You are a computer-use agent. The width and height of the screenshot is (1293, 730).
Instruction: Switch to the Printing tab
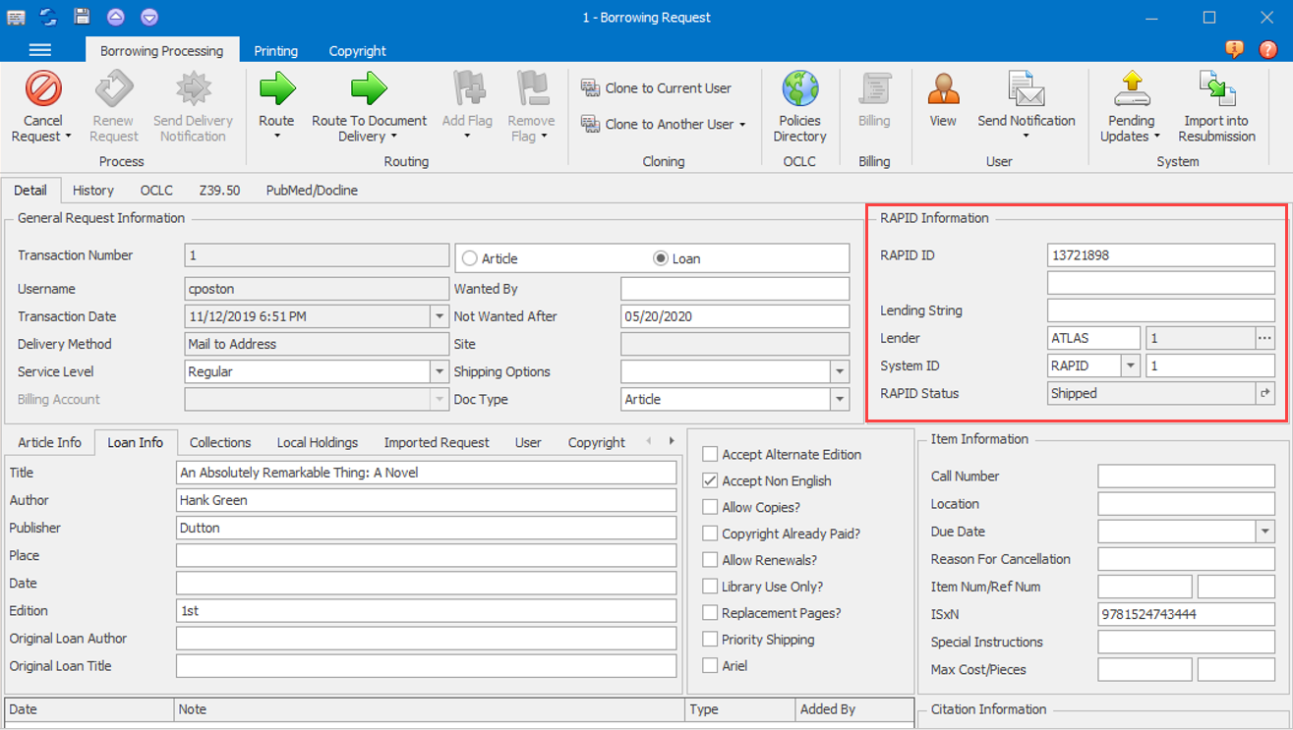click(x=276, y=50)
